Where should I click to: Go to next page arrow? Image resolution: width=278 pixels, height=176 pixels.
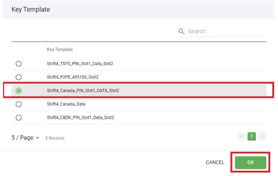[x=261, y=137]
